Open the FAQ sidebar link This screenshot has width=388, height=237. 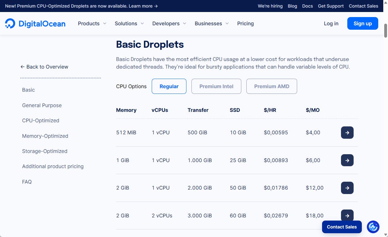(27, 182)
